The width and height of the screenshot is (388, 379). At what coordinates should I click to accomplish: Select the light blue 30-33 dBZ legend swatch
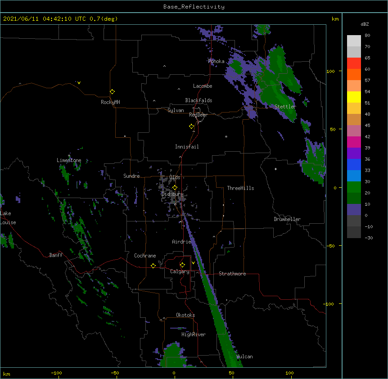tap(354, 176)
